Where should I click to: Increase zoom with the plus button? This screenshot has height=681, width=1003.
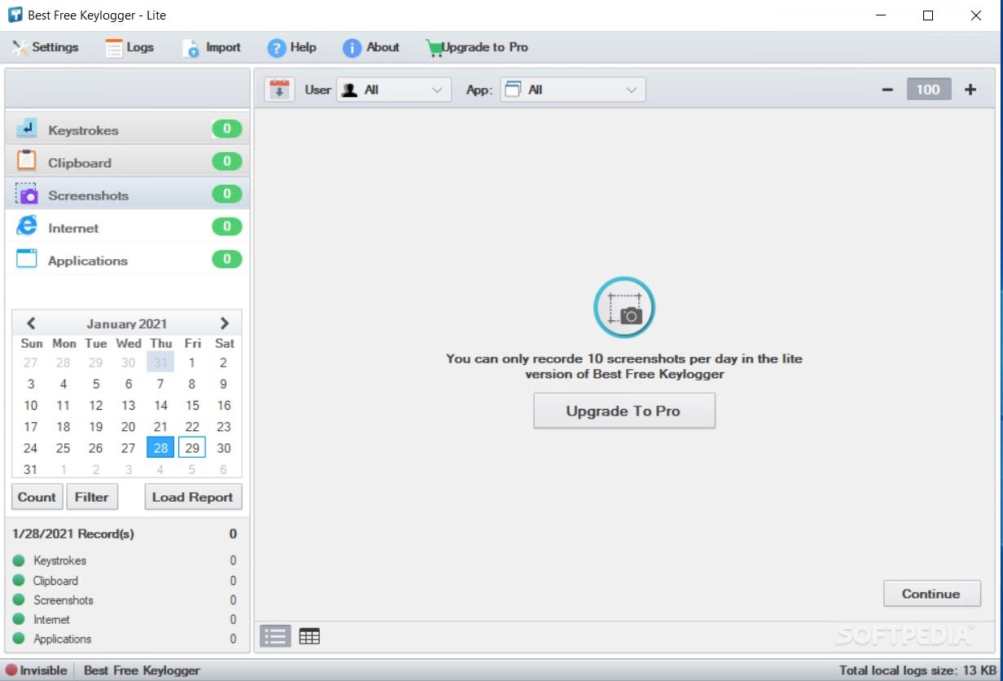tap(970, 90)
